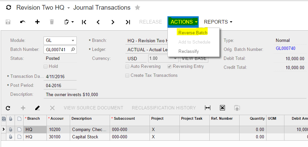Click the Undo arrow in toolbar
Screen dimensions: 308x147
(x=23, y=22)
